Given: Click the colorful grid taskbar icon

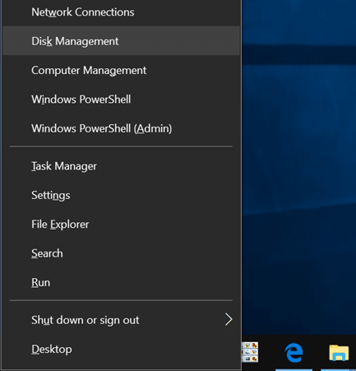Looking at the screenshot, I should tap(250, 352).
